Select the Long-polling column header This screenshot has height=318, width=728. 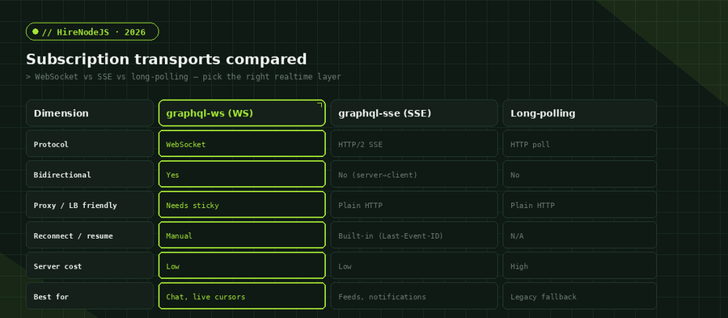coord(579,112)
